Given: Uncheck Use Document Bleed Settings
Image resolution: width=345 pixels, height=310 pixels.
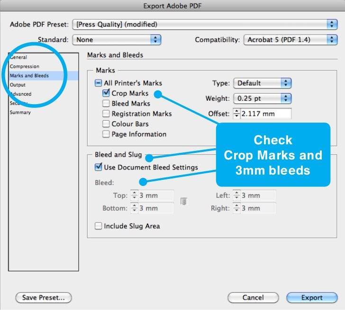Looking at the screenshot, I should [99, 167].
